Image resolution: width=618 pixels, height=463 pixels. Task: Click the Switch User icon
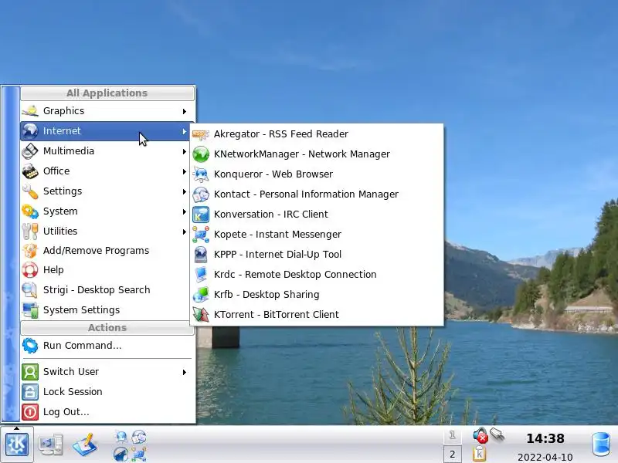click(30, 372)
